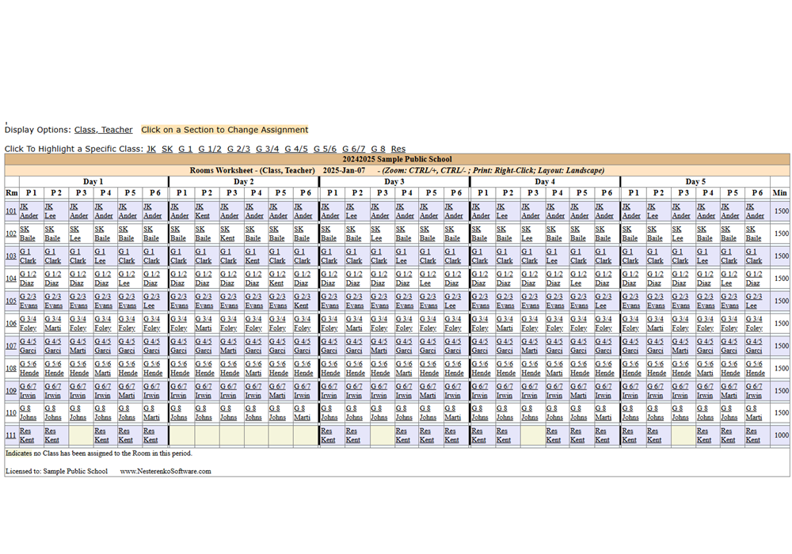The image size is (792, 554).
Task: Highlight the JK class in the top row
Action: coord(150,149)
